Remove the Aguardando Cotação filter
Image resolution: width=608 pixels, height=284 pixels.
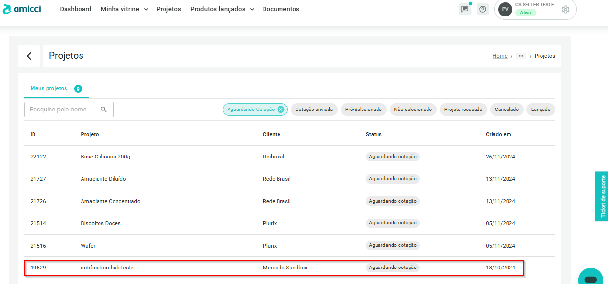pyautogui.click(x=280, y=110)
